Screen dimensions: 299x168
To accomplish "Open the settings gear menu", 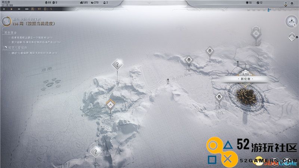I will click(x=292, y=3).
